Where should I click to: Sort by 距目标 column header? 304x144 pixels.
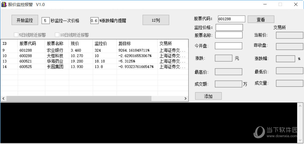pyautogui.click(x=137, y=43)
